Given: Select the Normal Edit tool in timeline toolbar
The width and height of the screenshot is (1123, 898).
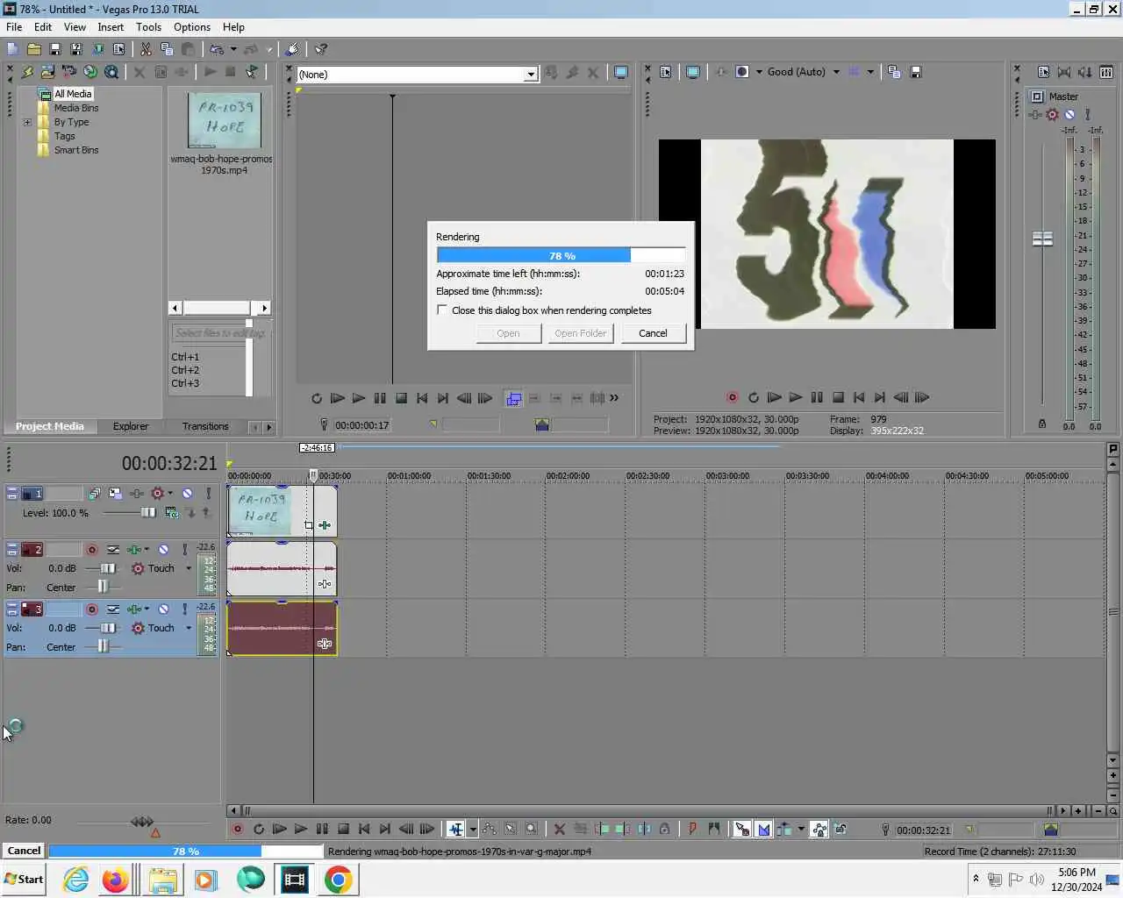Looking at the screenshot, I should pyautogui.click(x=456, y=829).
